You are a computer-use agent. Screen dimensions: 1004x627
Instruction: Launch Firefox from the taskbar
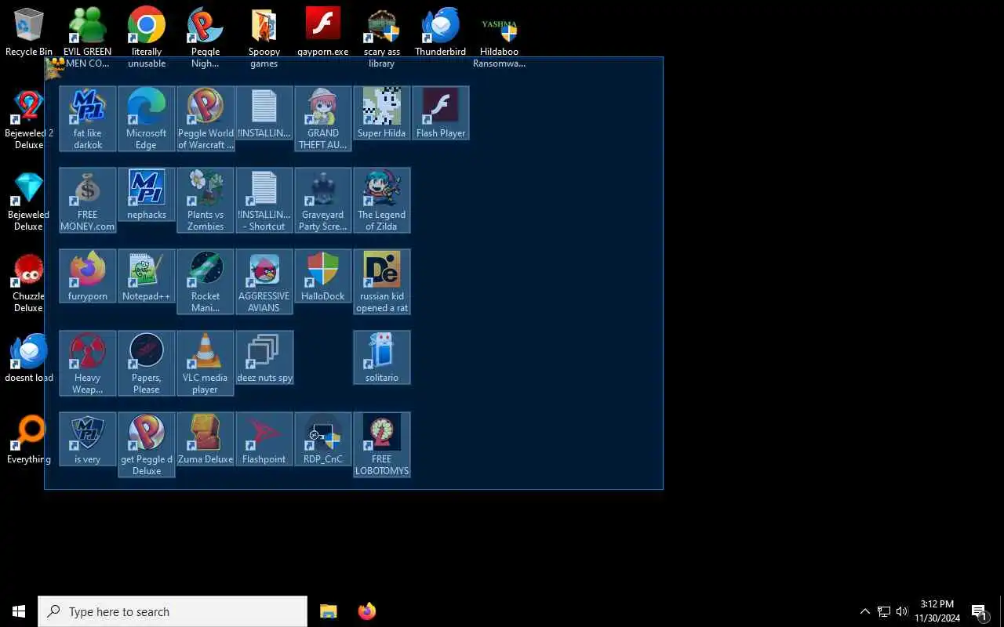click(x=366, y=611)
